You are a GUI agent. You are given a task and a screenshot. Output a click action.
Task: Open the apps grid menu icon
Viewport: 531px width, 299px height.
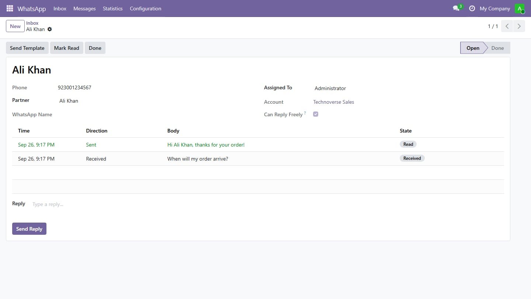(x=10, y=8)
